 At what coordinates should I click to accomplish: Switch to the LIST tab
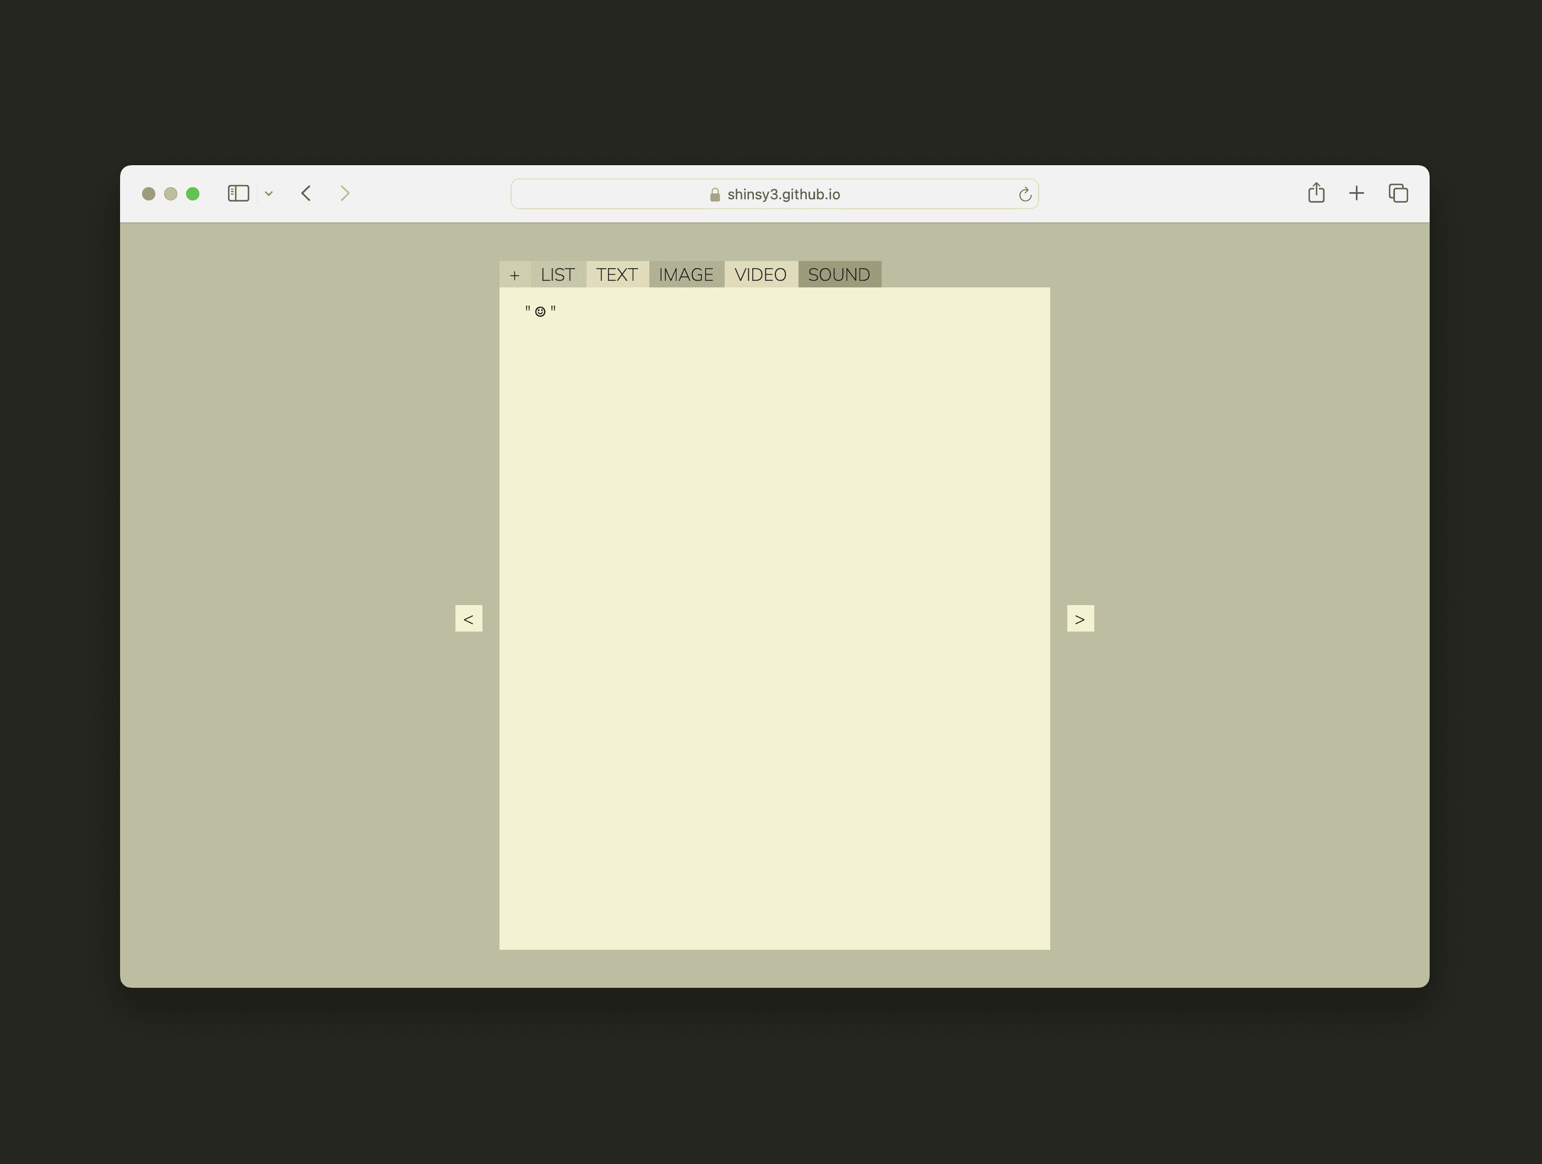tap(558, 275)
